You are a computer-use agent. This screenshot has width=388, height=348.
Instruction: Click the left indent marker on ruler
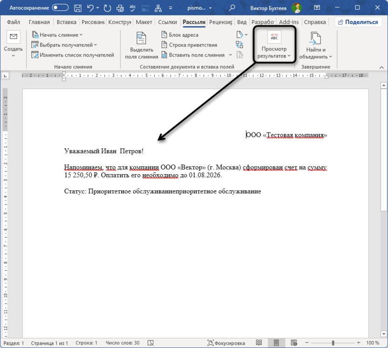pos(64,76)
